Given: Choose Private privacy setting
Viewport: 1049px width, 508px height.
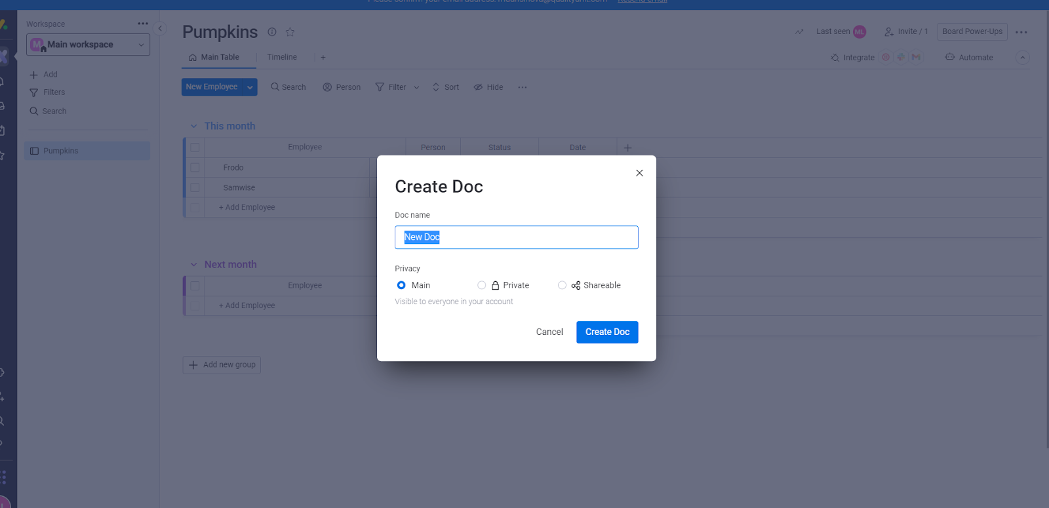Looking at the screenshot, I should (x=482, y=285).
